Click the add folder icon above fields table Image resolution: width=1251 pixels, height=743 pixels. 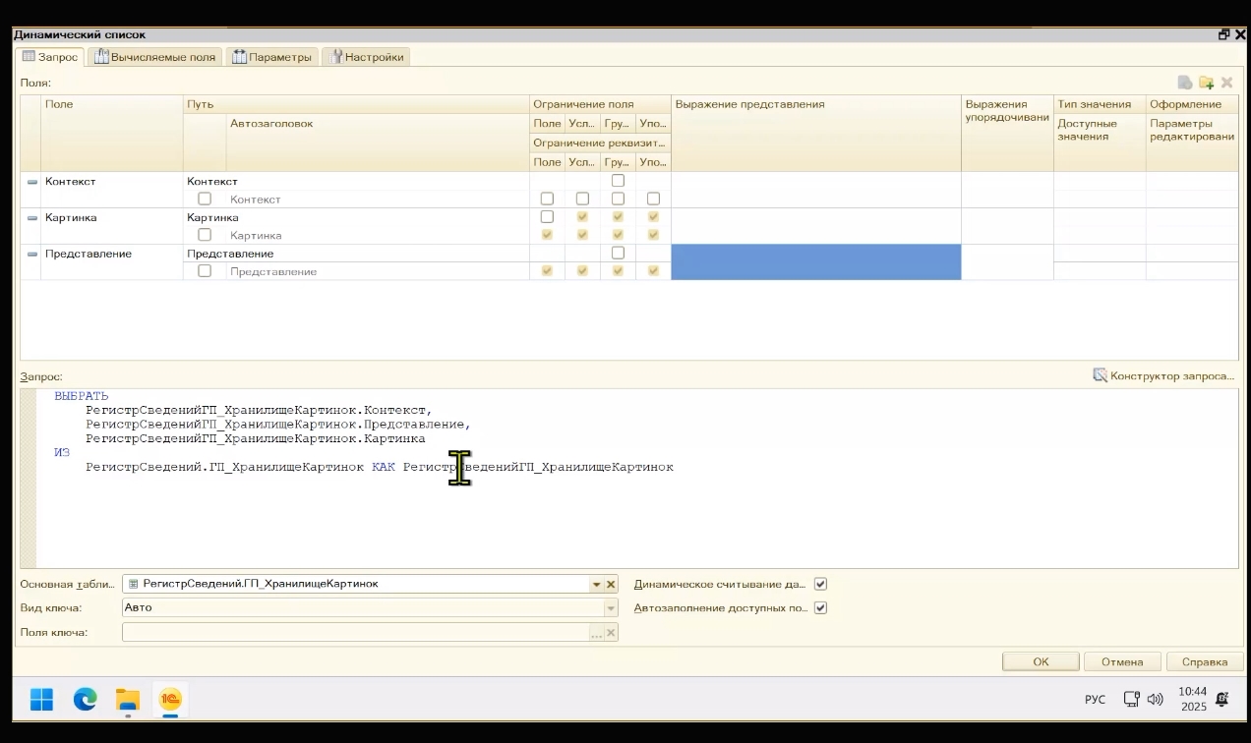1206,83
